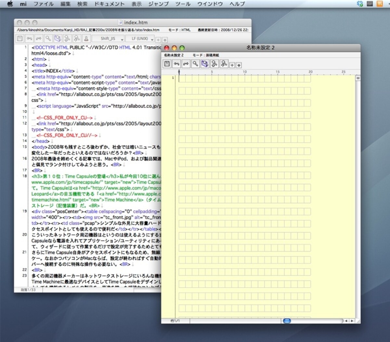Click the redo arrow in 名称未設定 2 toolbar
The image size is (390, 342).
pyautogui.click(x=186, y=64)
